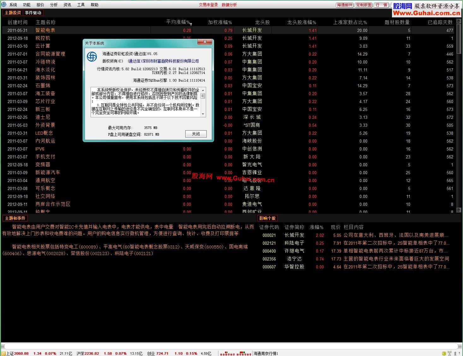The image size is (463, 356).
Task: Click the 加权涨幅% column header
Action: [x=220, y=22]
